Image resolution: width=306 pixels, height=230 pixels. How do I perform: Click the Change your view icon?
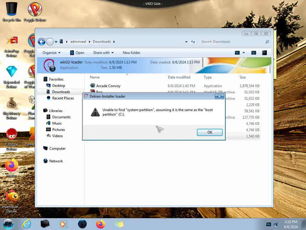click(x=237, y=53)
